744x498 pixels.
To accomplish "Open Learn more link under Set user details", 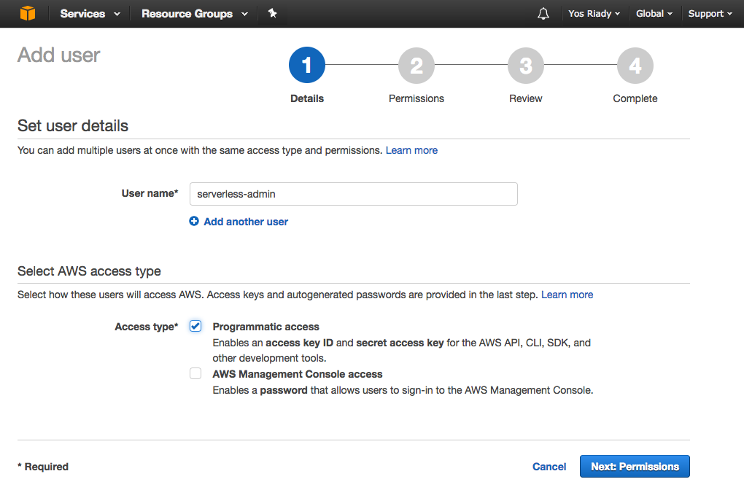I will 411,150.
